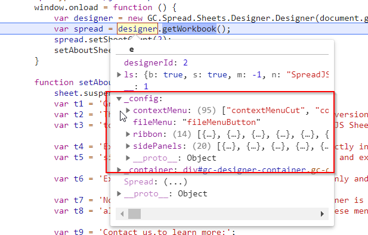Select the fileMenu property value

point(221,123)
